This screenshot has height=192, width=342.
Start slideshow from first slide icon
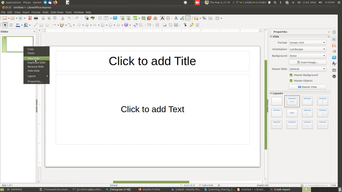point(123,18)
